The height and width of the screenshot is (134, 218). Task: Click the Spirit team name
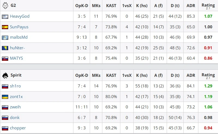[16, 75]
